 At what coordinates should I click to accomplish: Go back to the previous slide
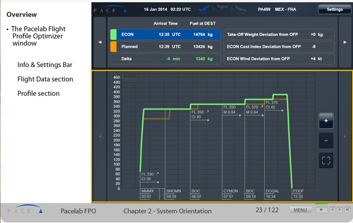(333, 210)
